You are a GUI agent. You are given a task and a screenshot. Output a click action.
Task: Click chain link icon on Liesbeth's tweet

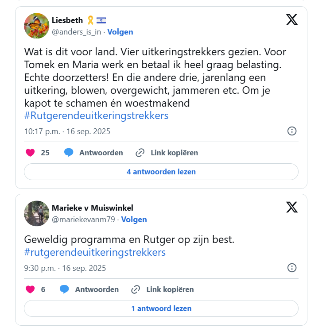[x=140, y=153]
